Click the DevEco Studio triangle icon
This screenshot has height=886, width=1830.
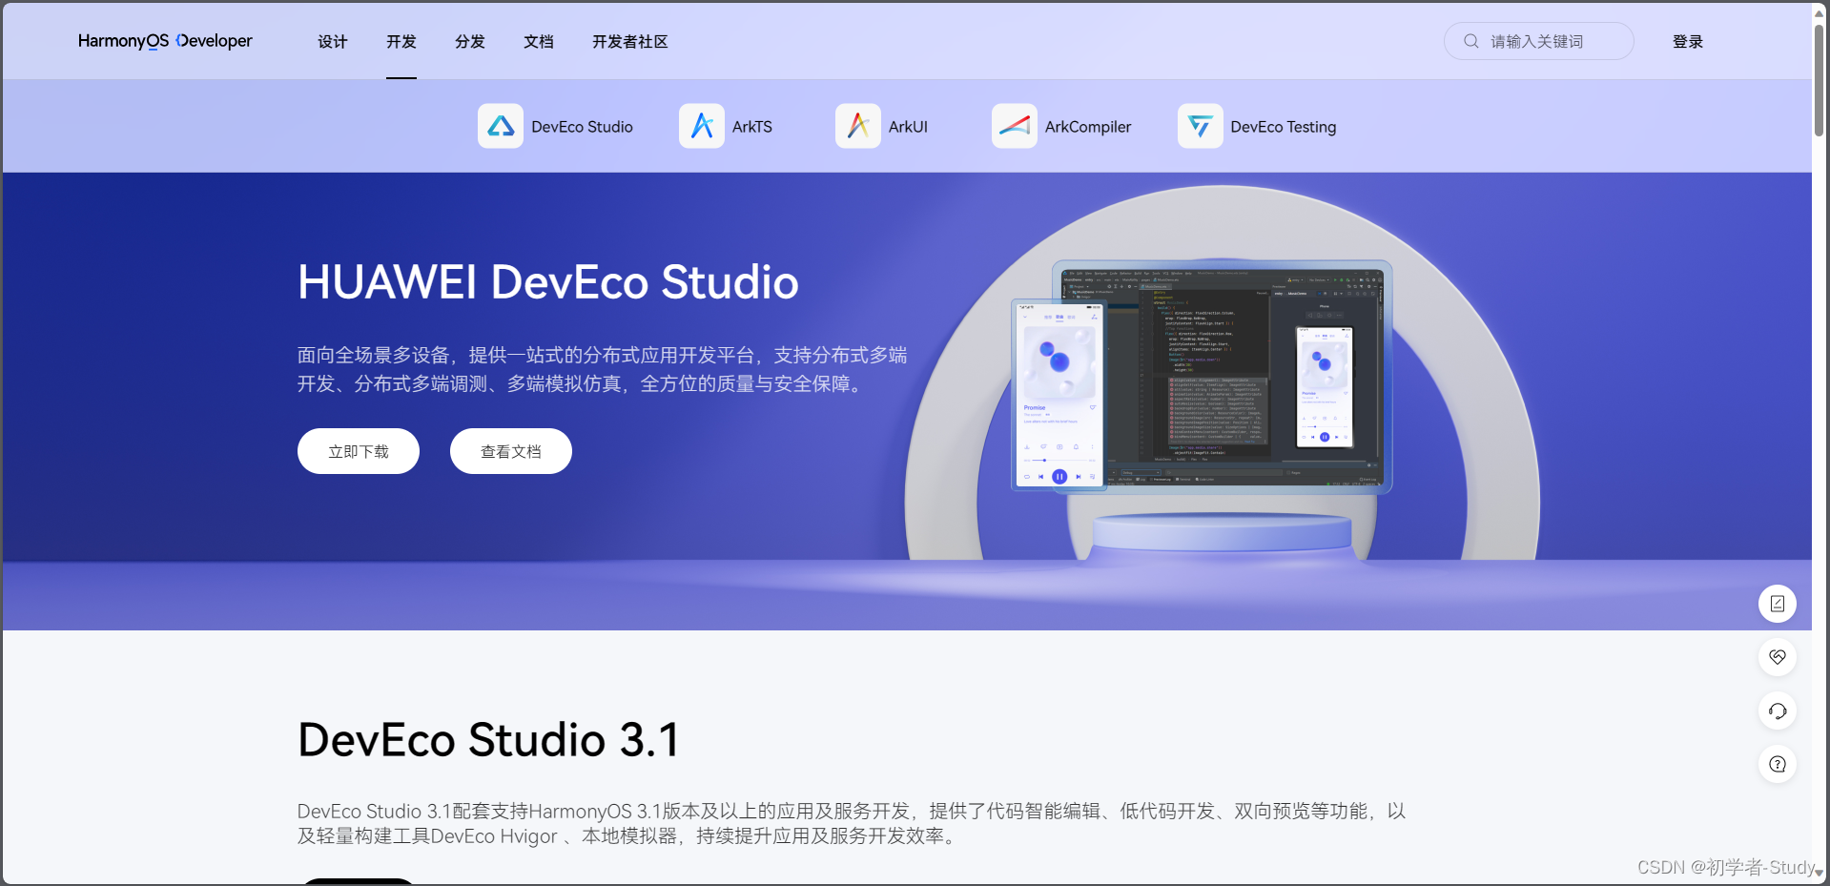501,126
